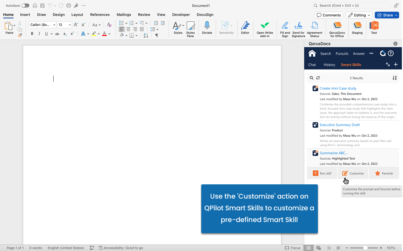403x251 pixels.
Task: Open Pursuits in QorusDocs navigation
Action: (x=342, y=54)
